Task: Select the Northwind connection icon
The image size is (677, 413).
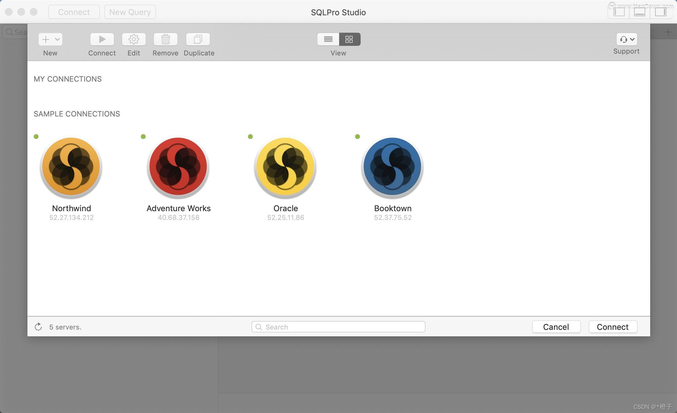Action: click(x=71, y=167)
